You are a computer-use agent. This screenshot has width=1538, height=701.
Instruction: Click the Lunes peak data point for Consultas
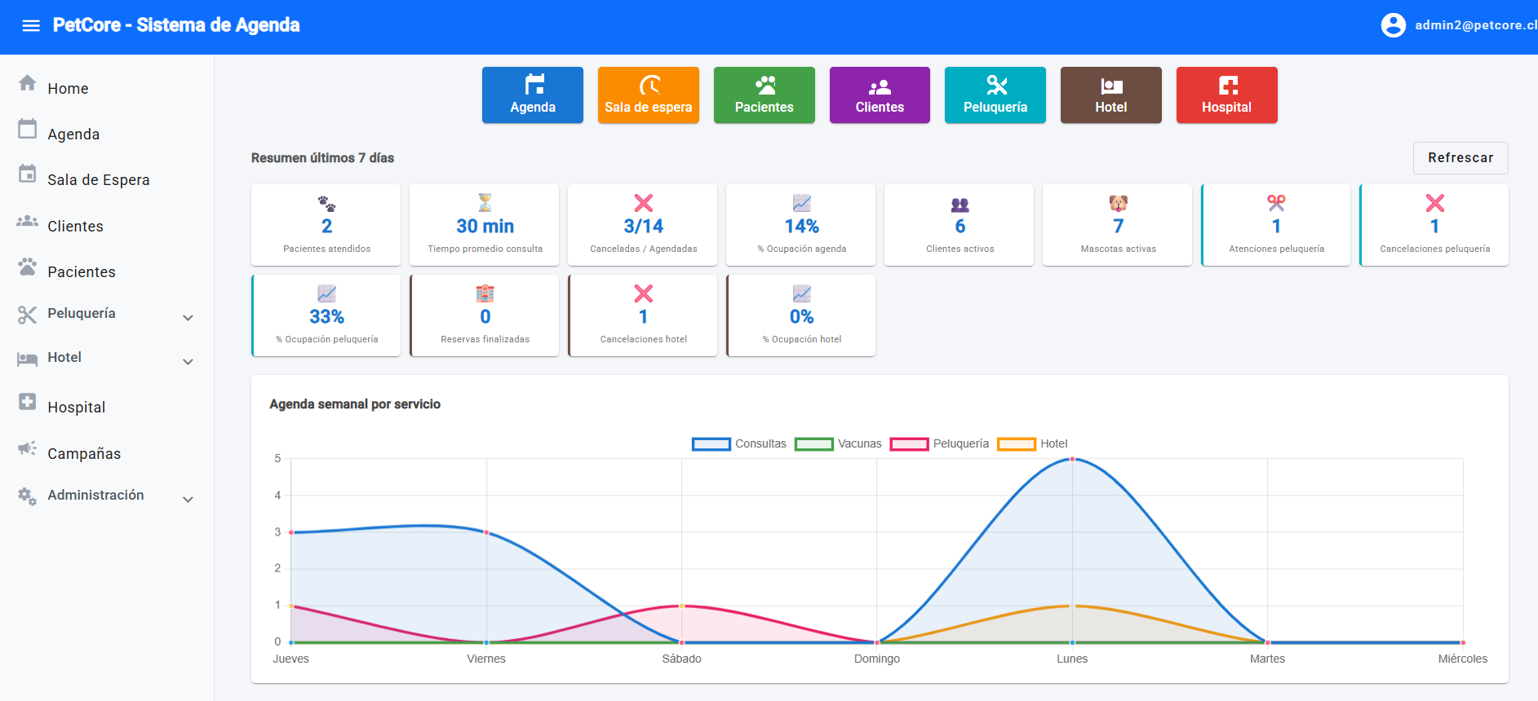tap(1072, 459)
